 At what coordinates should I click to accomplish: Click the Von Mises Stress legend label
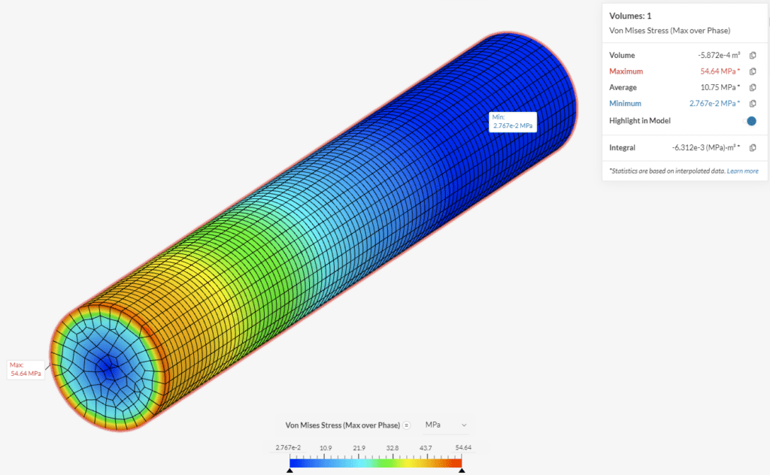coord(342,425)
